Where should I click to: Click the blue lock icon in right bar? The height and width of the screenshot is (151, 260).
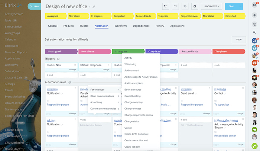[254, 48]
